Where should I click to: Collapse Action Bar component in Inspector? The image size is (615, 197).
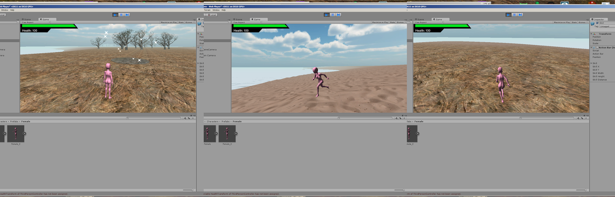coord(592,48)
